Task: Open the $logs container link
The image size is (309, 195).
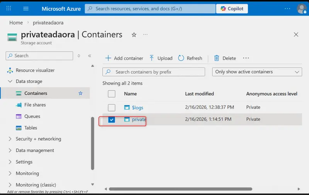Action: tap(138, 108)
